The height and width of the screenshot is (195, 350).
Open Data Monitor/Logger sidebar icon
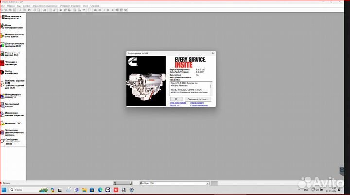(x=2, y=35)
